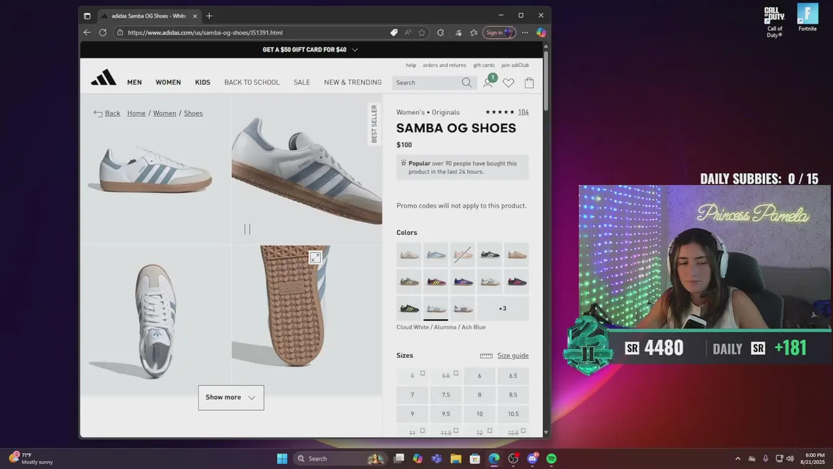Open the NEW & TRENDING menu

click(x=353, y=83)
